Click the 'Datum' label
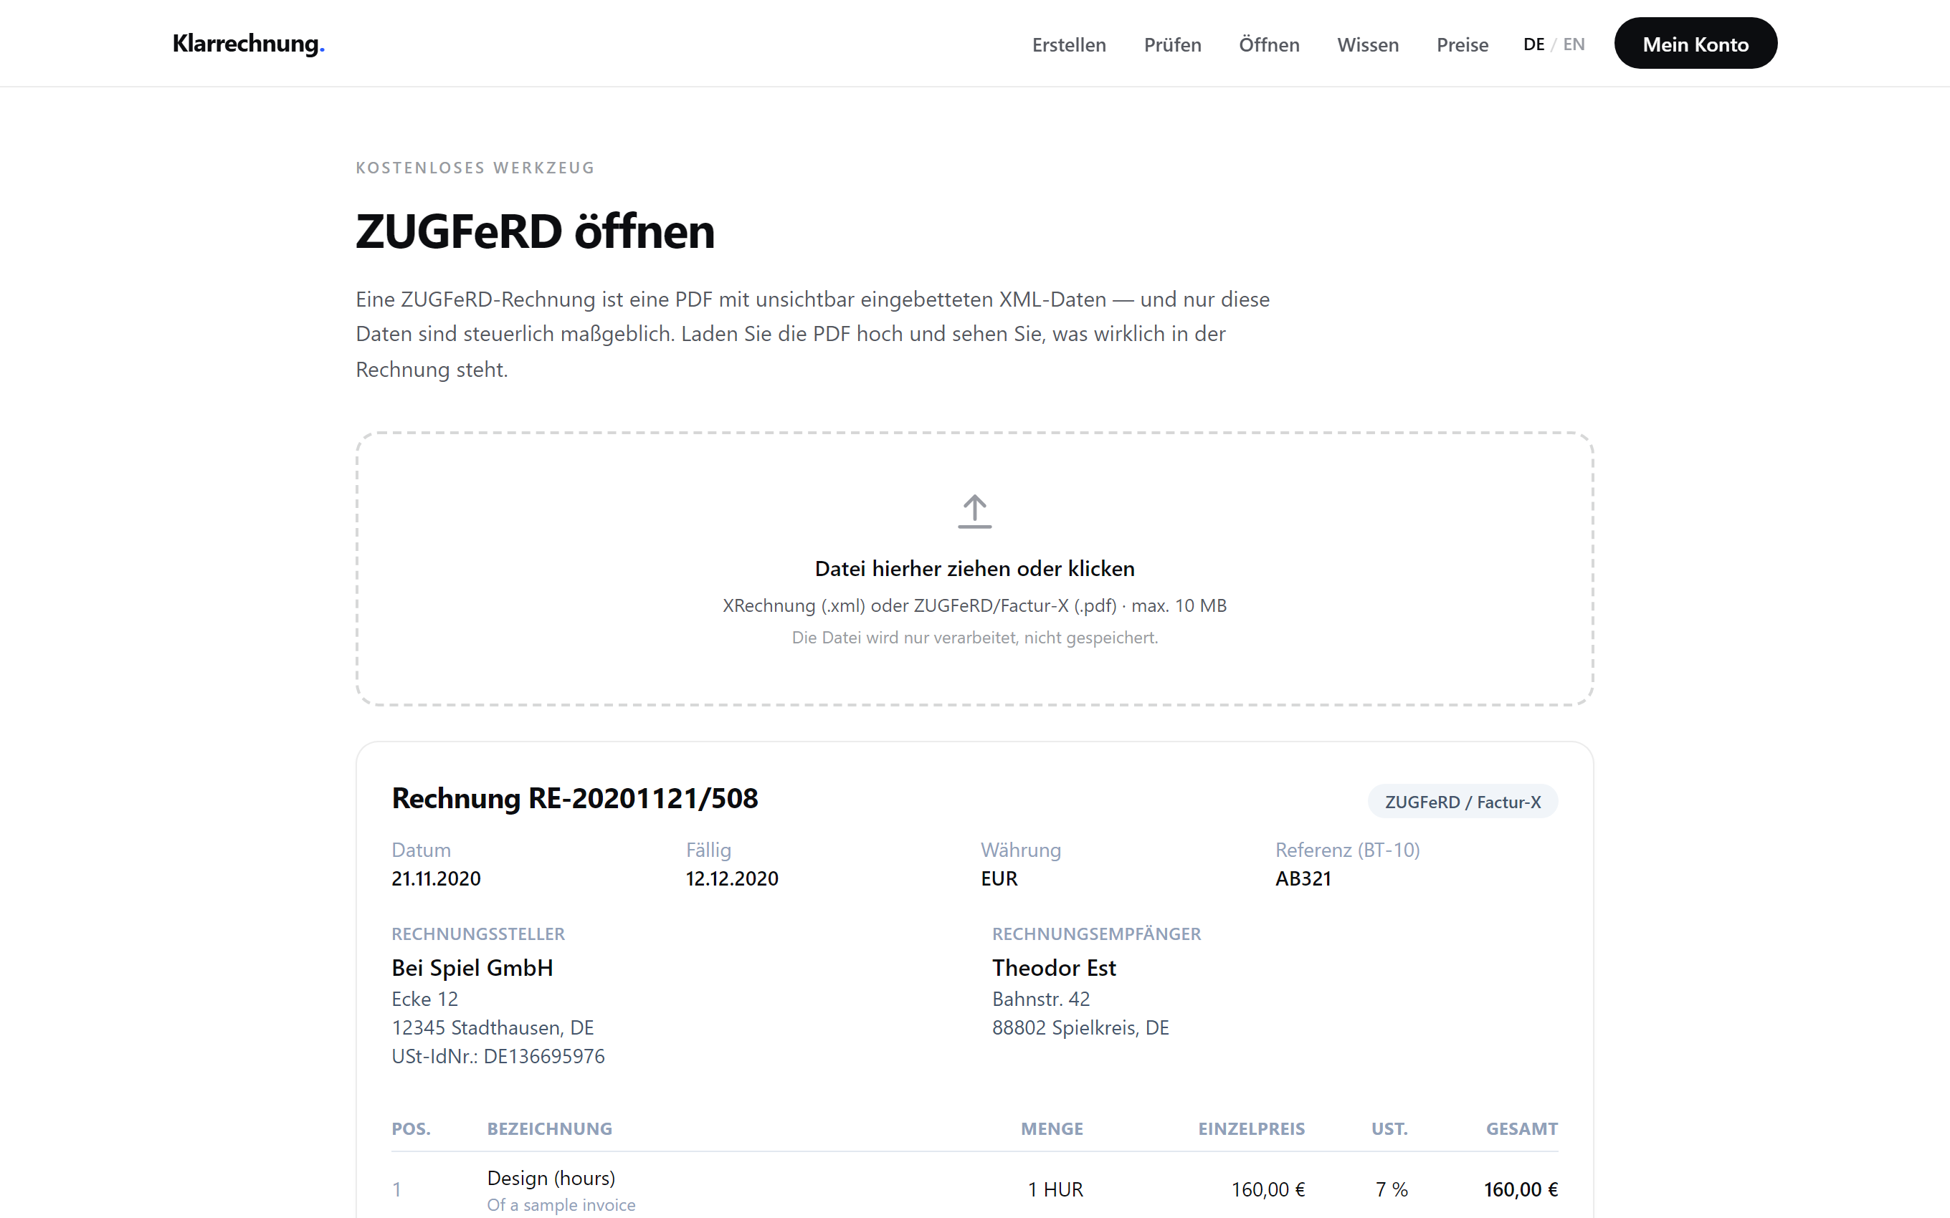 click(x=421, y=850)
